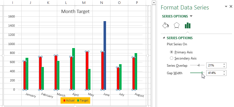Viewport: 234px width, 107px height.
Task: Increase Gap Width with the up spinner
Action: pyautogui.click(x=224, y=72)
